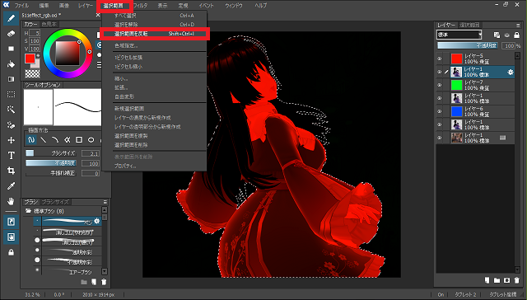527x300 pixels.
Task: Toggle visibility of bottom レイヤー1 layer
Action: click(x=439, y=138)
